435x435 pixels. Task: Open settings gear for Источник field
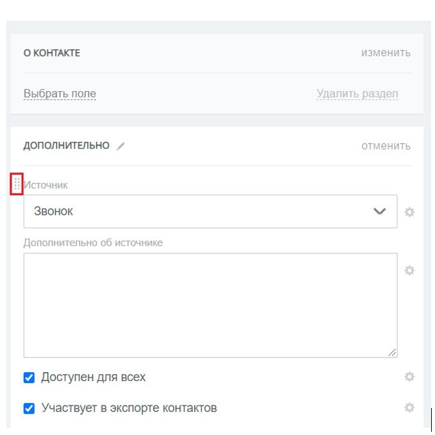click(x=409, y=212)
